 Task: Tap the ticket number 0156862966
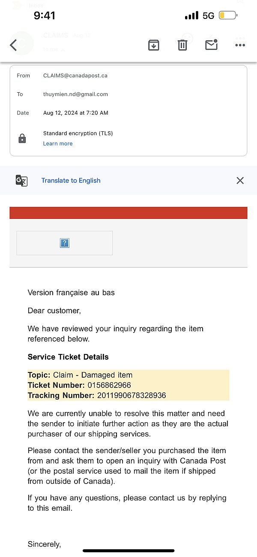pos(109,385)
